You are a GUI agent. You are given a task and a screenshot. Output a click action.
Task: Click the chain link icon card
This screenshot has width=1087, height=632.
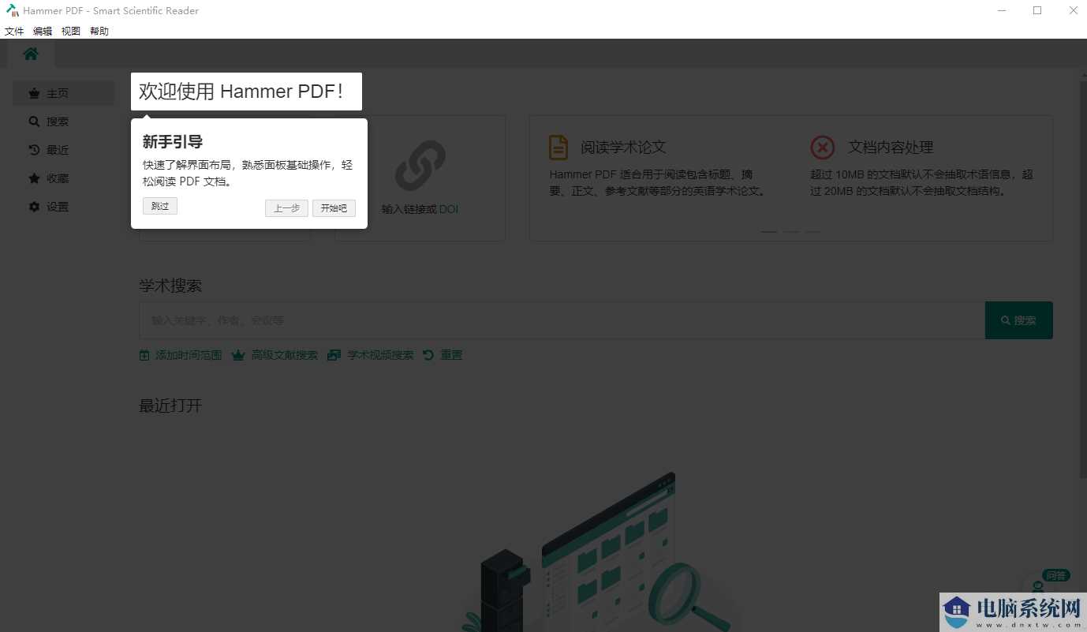(x=420, y=166)
